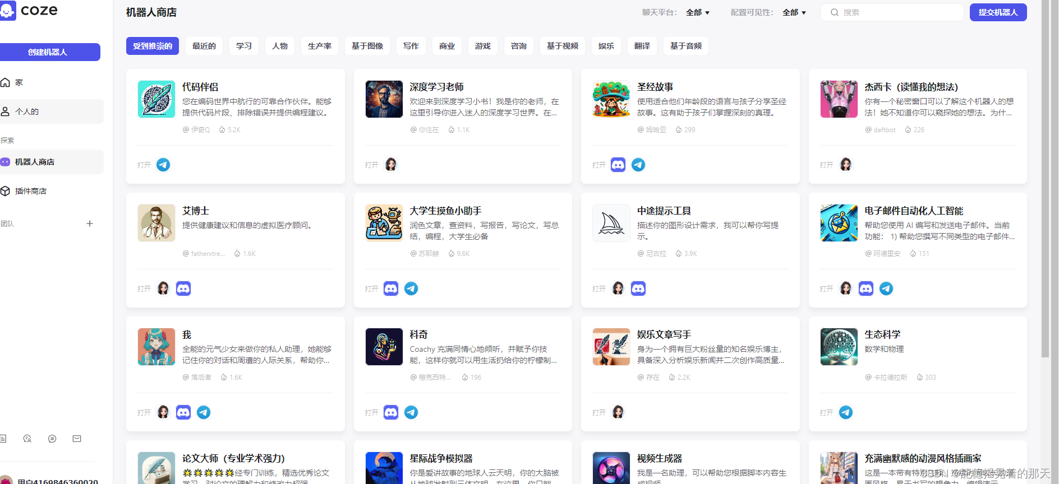
Task: Open the 代码伴侣 bot thumbnail
Action: [156, 99]
